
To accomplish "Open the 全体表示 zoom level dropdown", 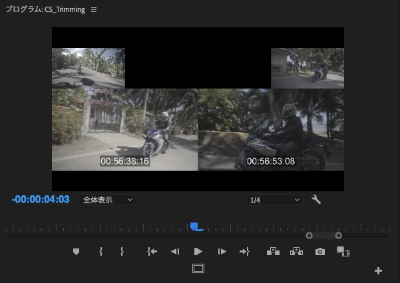I will 108,199.
